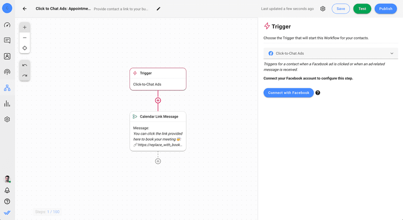Click the workspace logo circle at top left
403x220 pixels.
[7, 9]
